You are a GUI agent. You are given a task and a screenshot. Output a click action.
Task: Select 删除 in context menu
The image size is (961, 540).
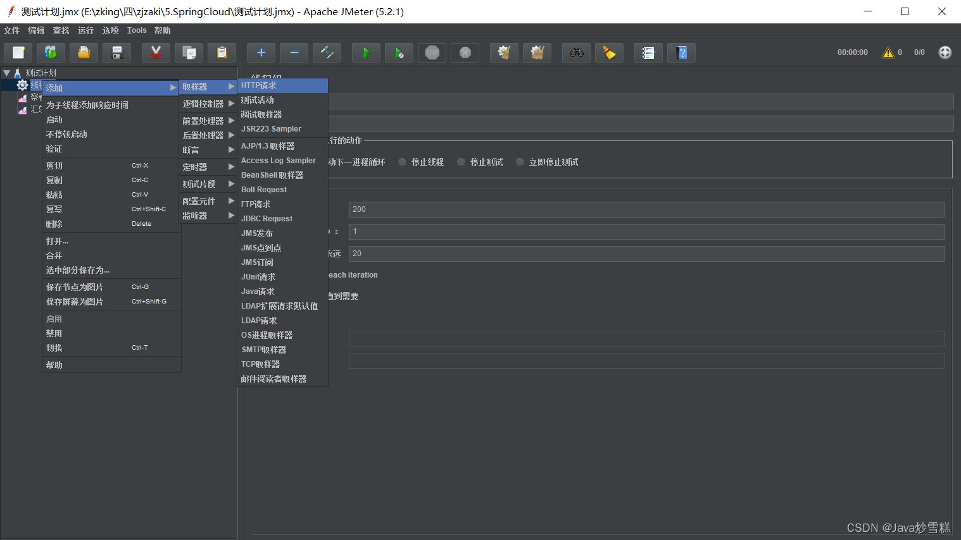click(111, 224)
